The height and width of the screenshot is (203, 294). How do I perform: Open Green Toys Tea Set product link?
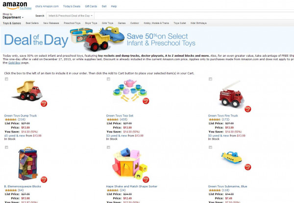point(120,115)
